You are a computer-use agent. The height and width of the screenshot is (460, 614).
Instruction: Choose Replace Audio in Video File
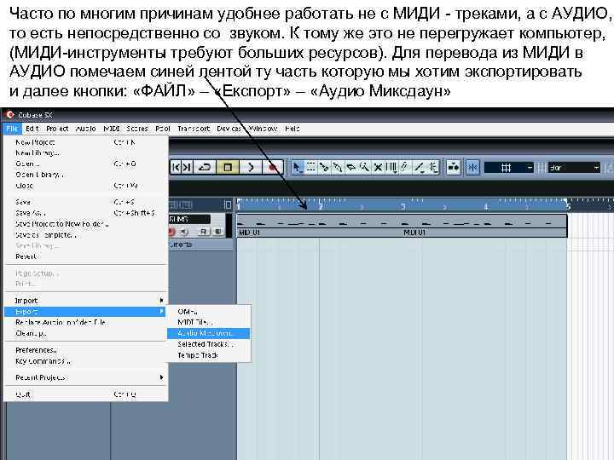(86, 322)
